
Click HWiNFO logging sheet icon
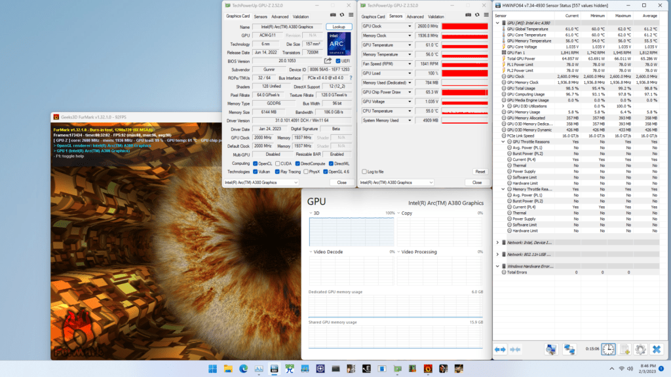point(624,350)
